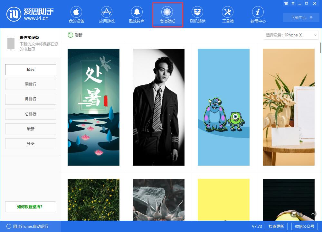Open 酷炫铃声 ringtones section
This screenshot has width=322, height=232.
click(137, 15)
